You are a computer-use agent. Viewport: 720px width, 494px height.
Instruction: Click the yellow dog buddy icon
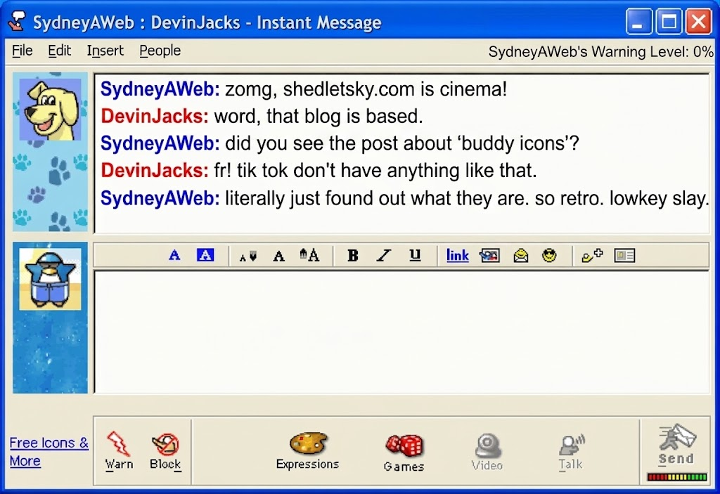click(x=50, y=109)
